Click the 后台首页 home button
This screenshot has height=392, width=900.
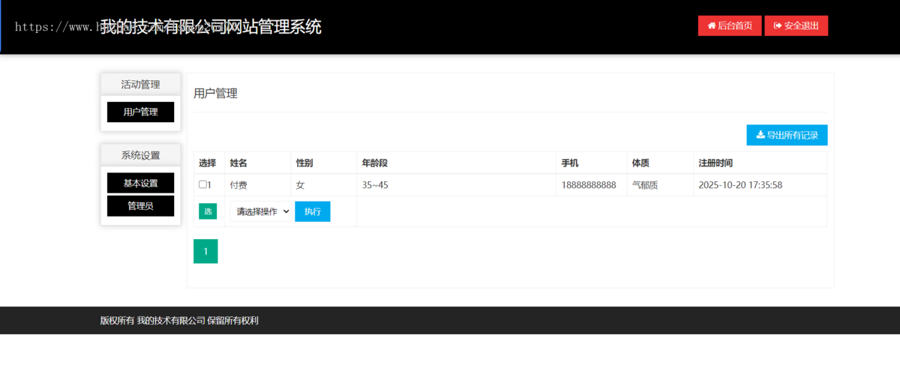[730, 25]
